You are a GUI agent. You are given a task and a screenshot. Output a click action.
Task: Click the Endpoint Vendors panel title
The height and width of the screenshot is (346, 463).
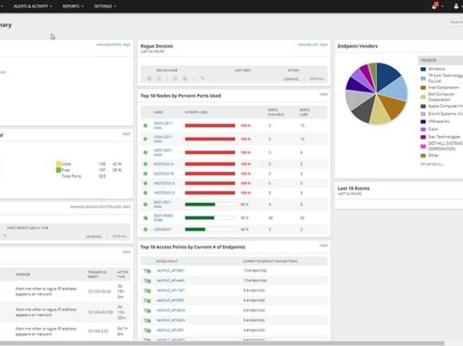358,46
